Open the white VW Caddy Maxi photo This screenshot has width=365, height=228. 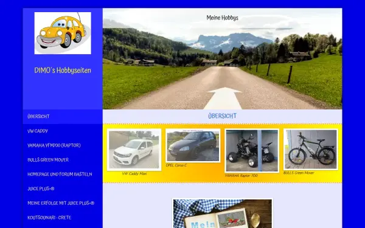coord(134,150)
